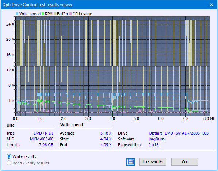Click the 4.0 label on the horizontal axis
Image resolution: width=218 pixels, height=171 pixels.
[112, 118]
